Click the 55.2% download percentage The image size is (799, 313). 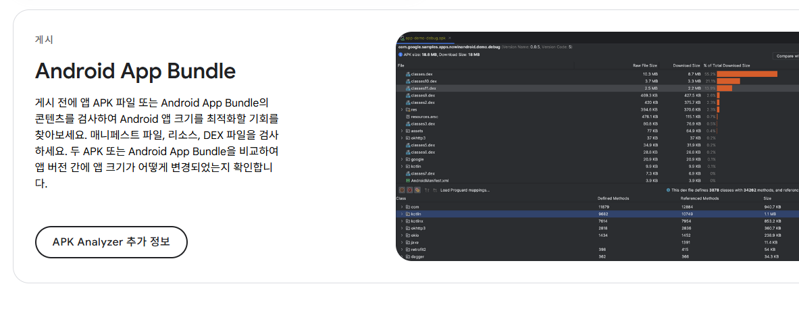(710, 74)
